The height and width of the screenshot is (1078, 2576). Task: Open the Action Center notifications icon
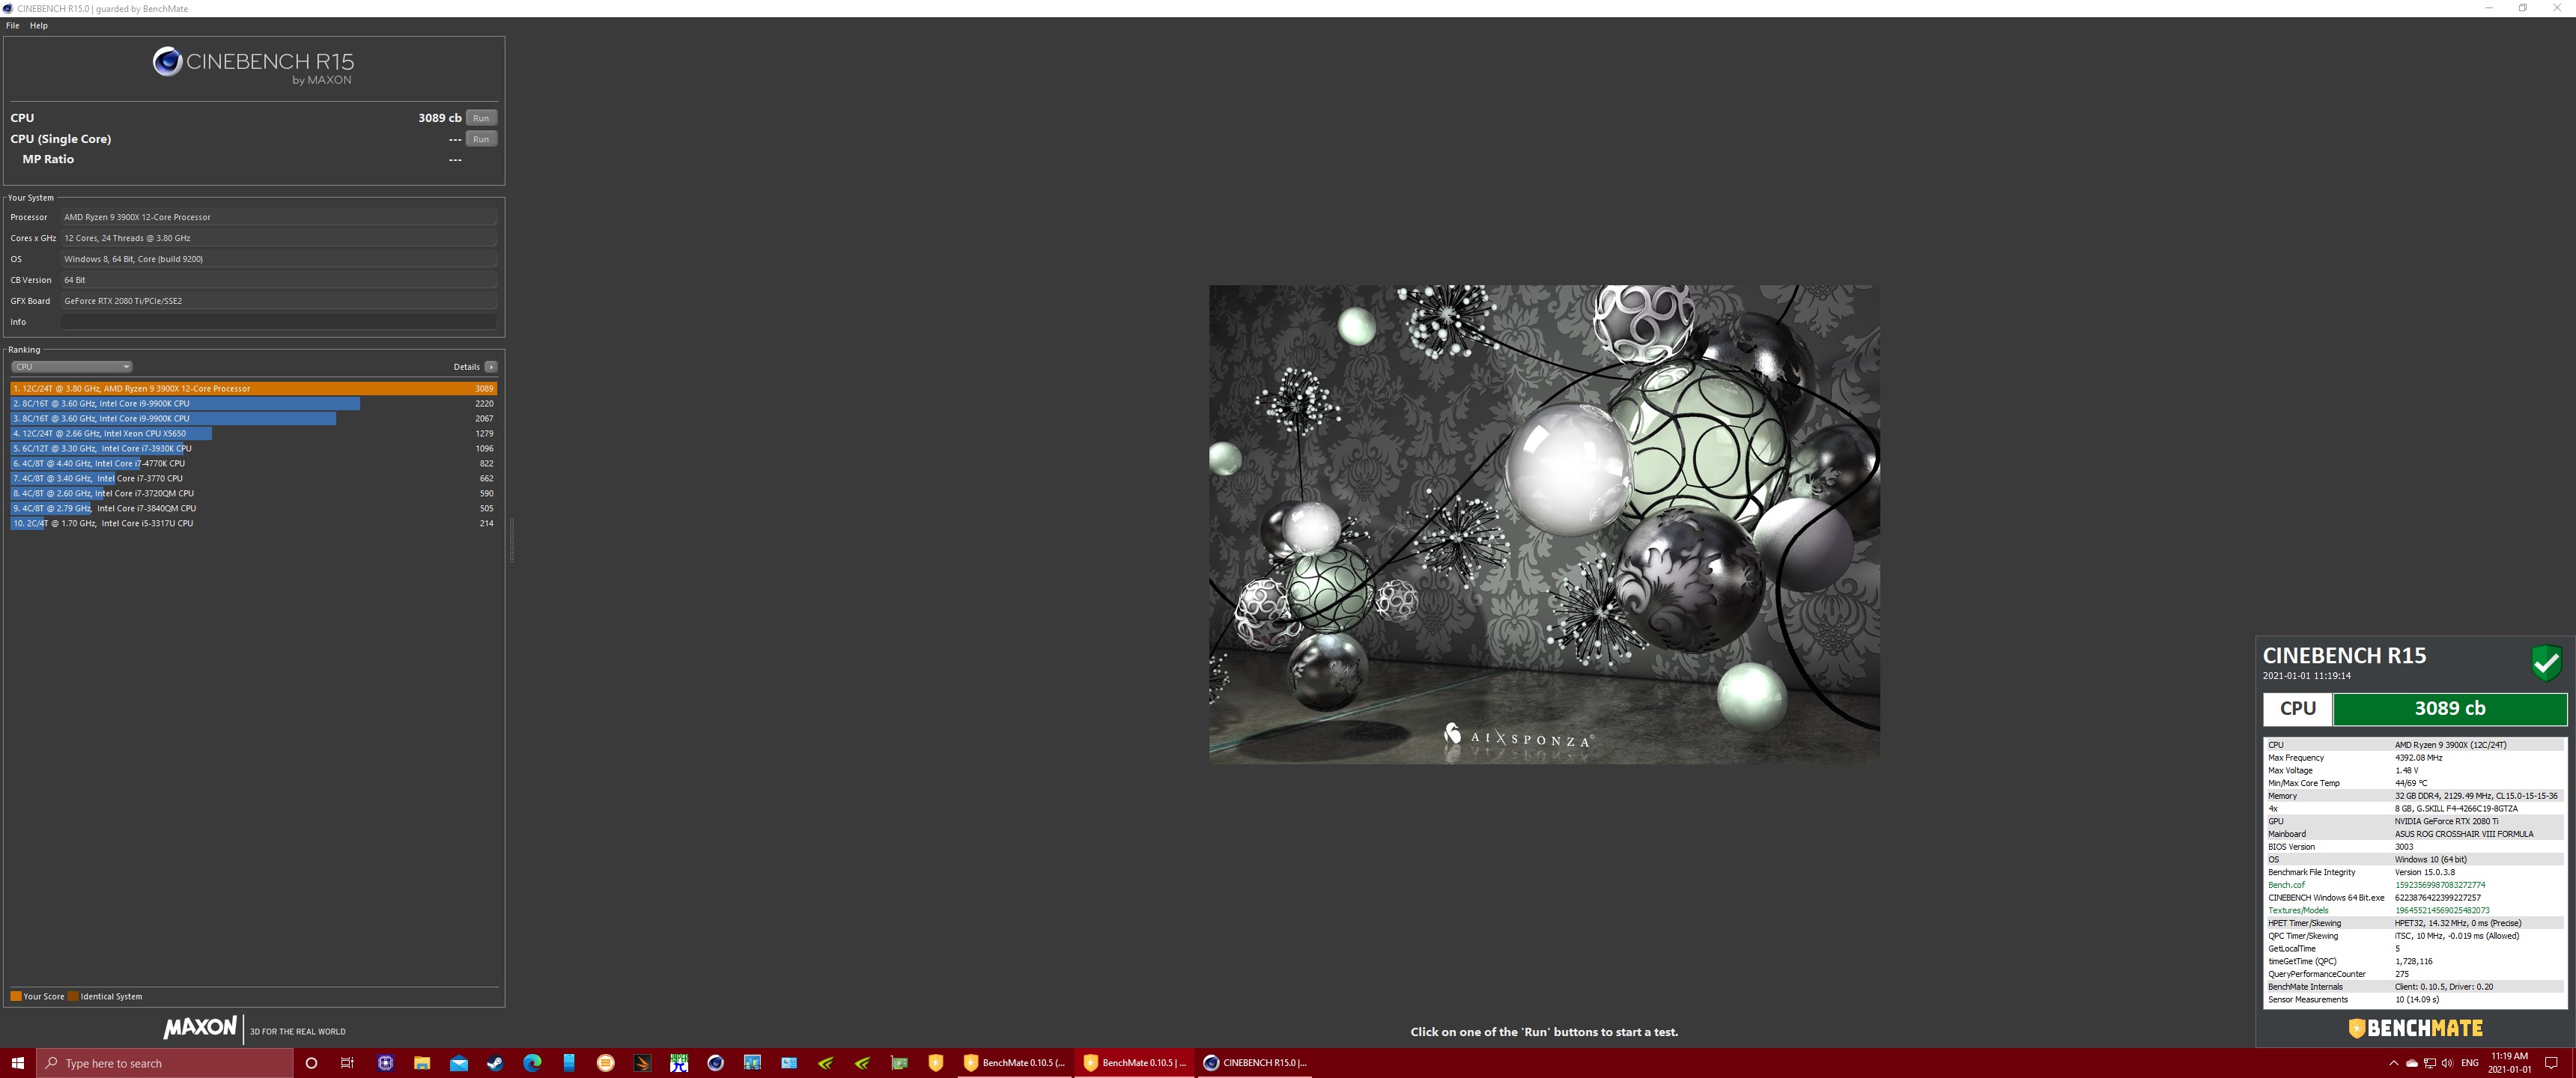[x=2551, y=1063]
